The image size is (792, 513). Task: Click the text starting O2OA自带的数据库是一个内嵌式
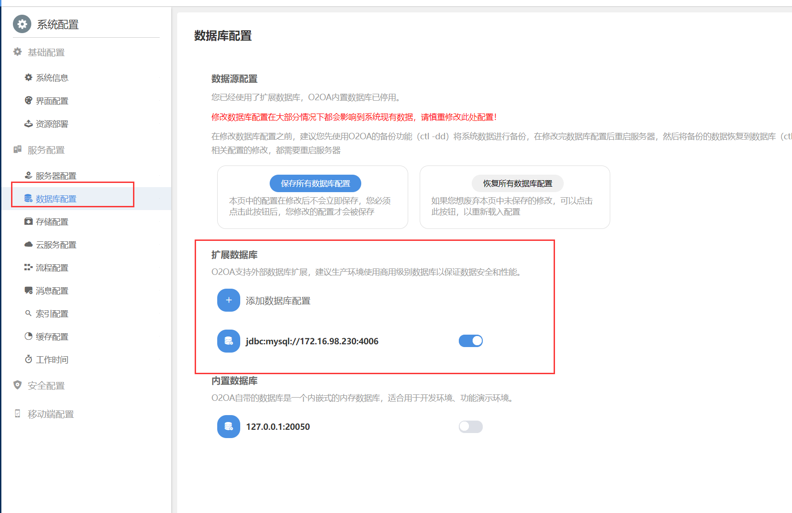tap(364, 398)
